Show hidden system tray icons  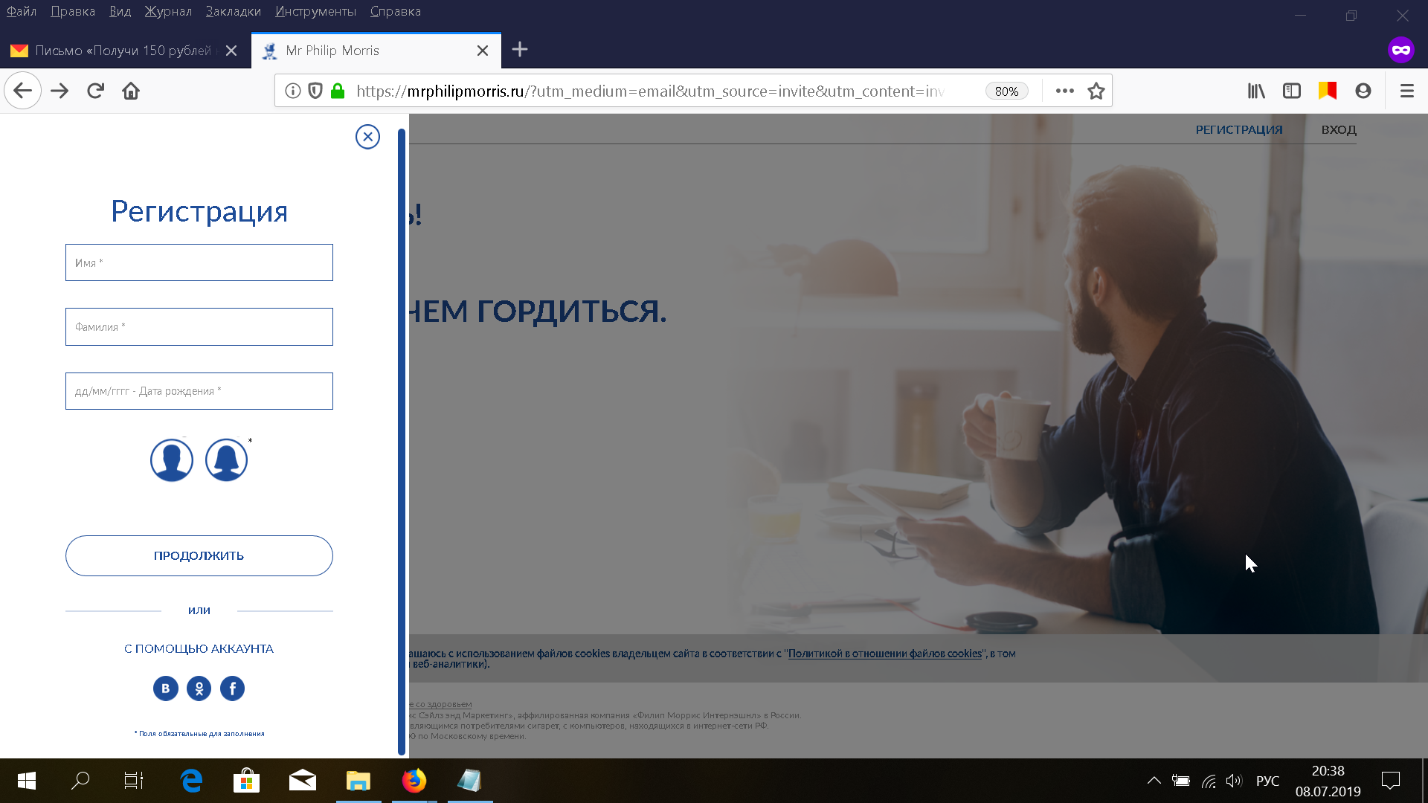click(1154, 781)
